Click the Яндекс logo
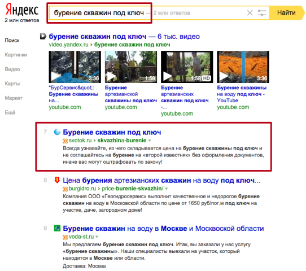306x271 pixels. tap(22, 10)
